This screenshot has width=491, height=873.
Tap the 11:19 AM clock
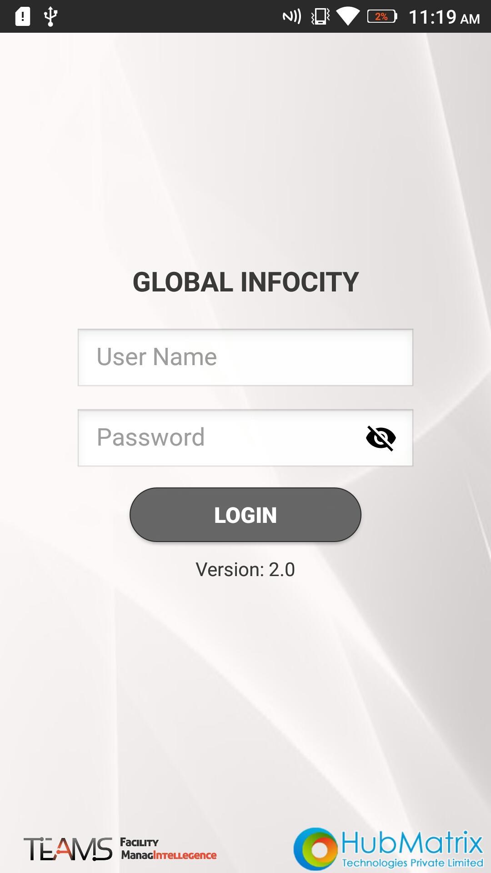tap(444, 17)
